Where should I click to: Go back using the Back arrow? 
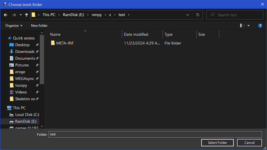(6, 15)
